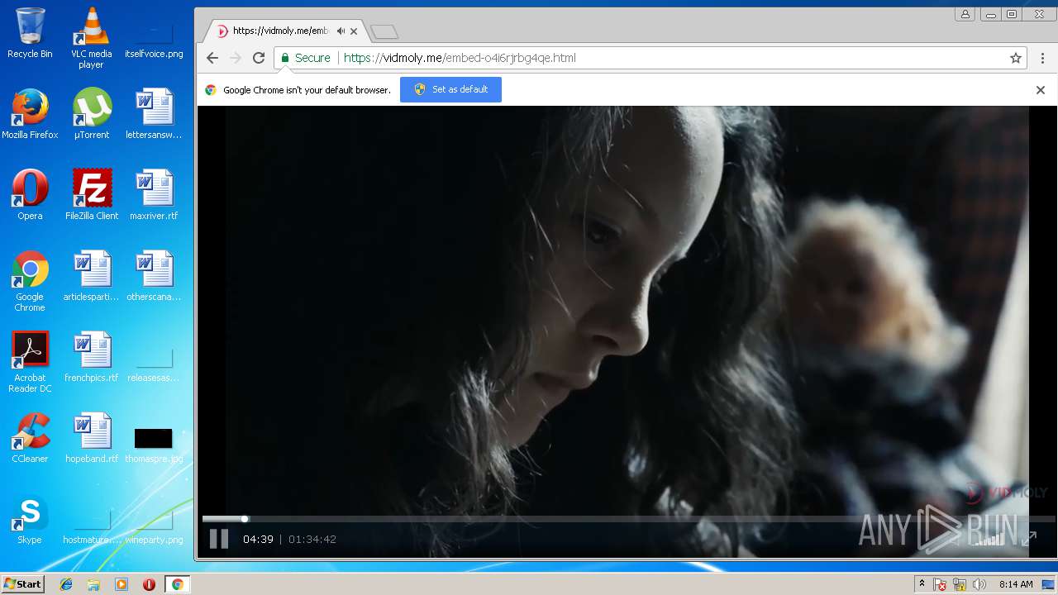Click elapsed time 04:39
The height and width of the screenshot is (595, 1058).
[258, 540]
